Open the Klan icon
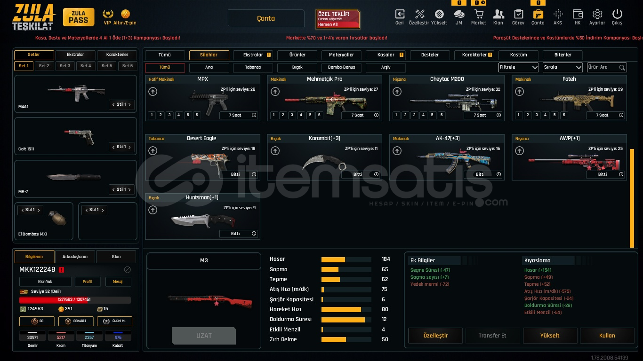The image size is (643, 361). pyautogui.click(x=498, y=14)
